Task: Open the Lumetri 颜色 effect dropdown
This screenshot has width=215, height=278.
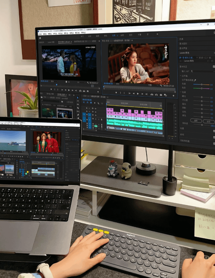Action: (196, 61)
